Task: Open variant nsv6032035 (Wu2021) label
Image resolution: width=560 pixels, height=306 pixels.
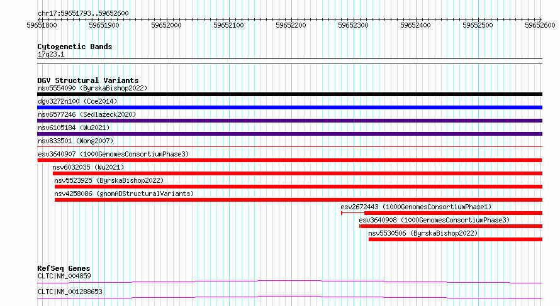Action: 88,167
